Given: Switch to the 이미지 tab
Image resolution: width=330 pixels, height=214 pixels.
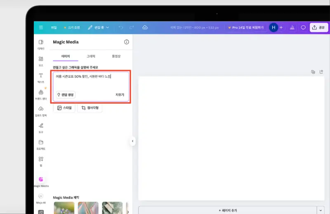Looking at the screenshot, I should [x=66, y=56].
